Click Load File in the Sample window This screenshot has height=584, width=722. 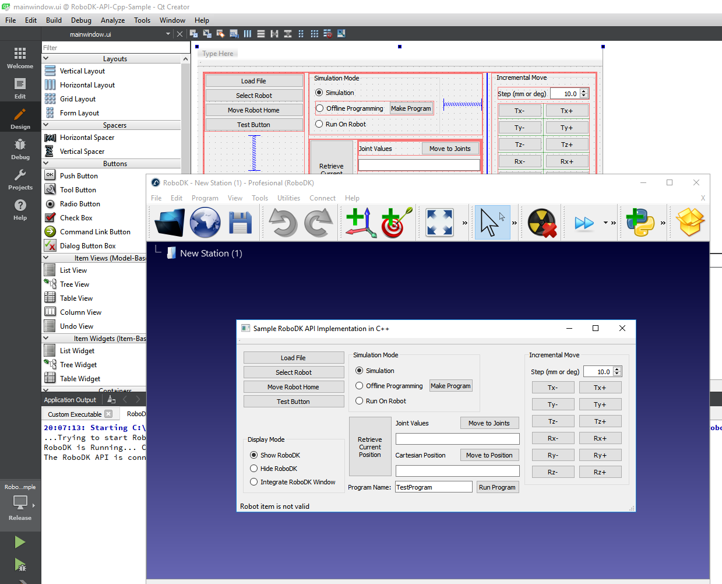point(294,358)
